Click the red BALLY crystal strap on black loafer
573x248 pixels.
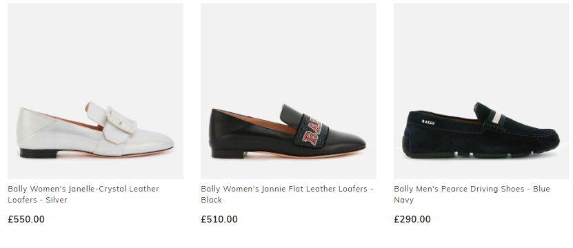312,131
